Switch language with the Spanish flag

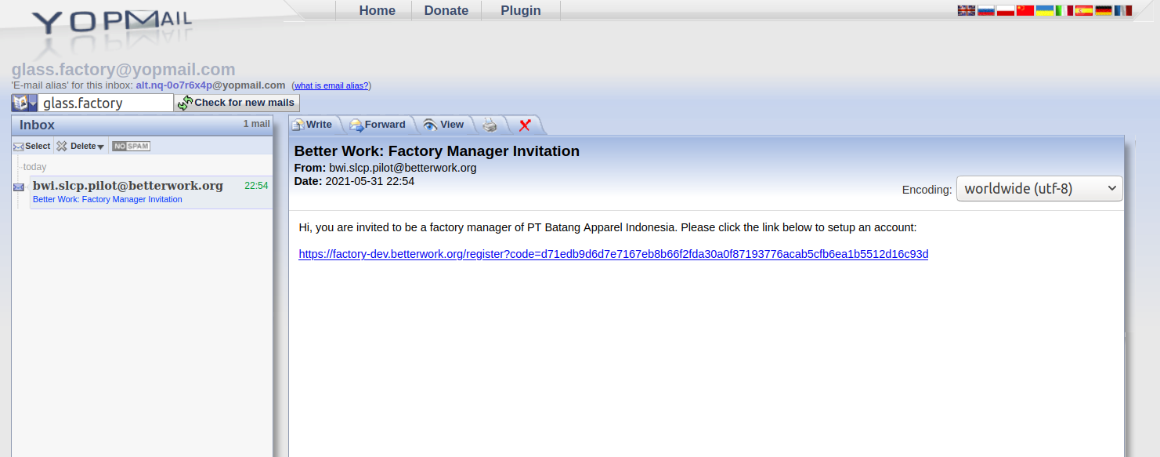(1084, 10)
